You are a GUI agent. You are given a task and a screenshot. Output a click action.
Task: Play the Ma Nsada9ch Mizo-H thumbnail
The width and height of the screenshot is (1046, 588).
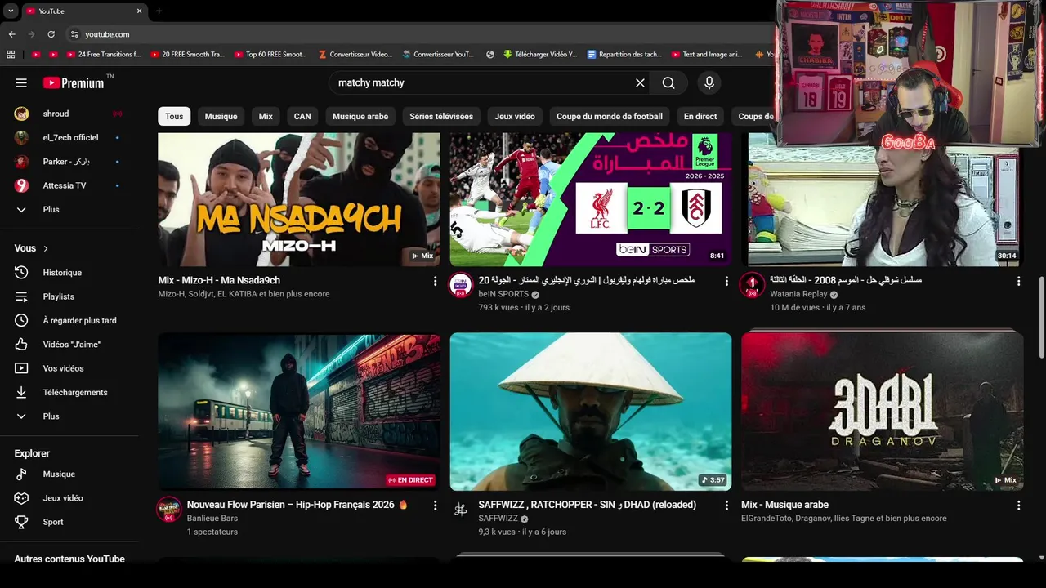tap(298, 200)
